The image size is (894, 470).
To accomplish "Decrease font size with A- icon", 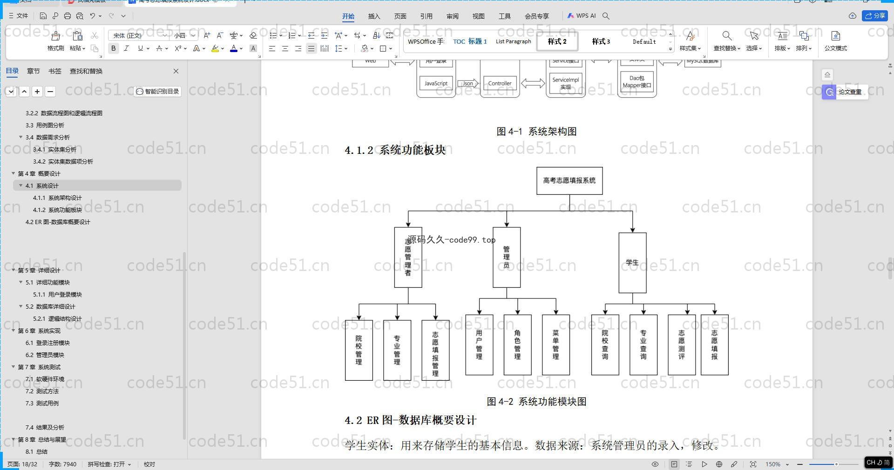I will point(220,35).
